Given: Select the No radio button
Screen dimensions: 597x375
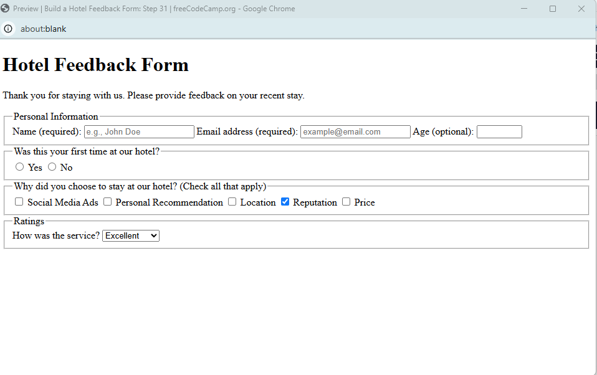Looking at the screenshot, I should coord(52,167).
